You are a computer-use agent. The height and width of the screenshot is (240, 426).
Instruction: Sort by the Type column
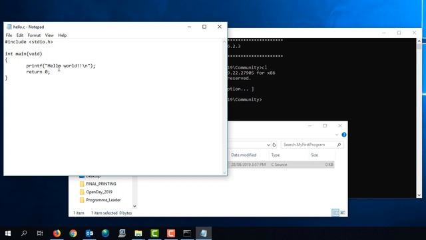pyautogui.click(x=275, y=155)
